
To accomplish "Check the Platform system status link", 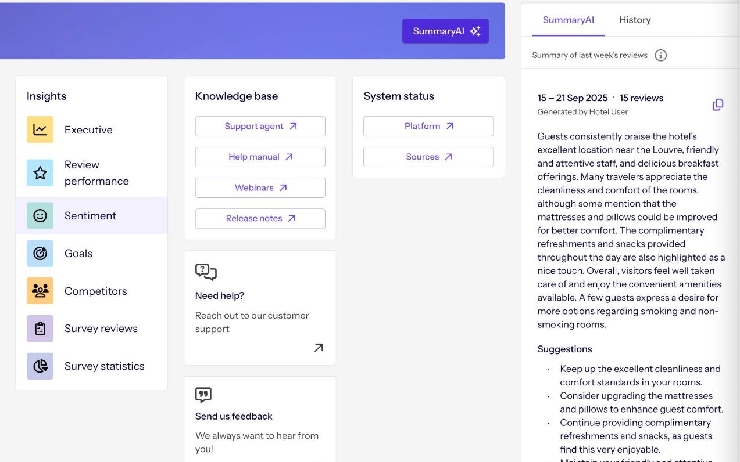I will [x=428, y=127].
